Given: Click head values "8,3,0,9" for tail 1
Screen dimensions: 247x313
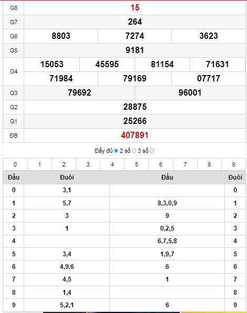Looking at the screenshot, I should [167, 203].
